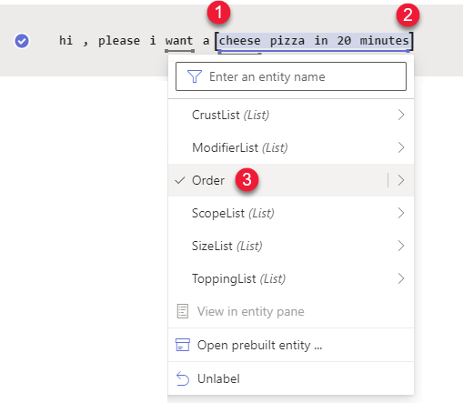463x403 pixels.
Task: Expand the ModifierList submenu chevron
Action: pos(401,147)
